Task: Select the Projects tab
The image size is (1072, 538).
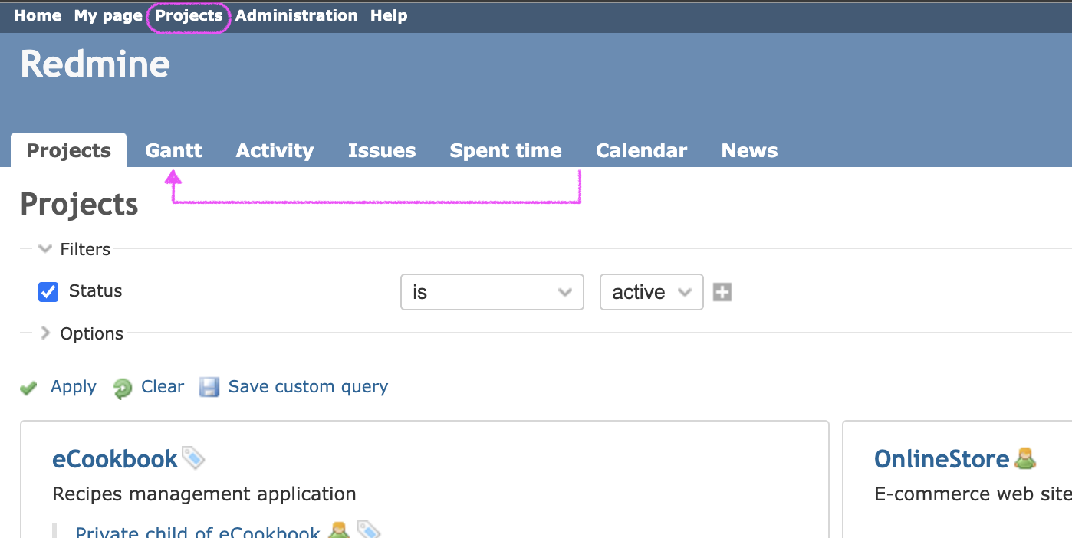Action: tap(68, 150)
